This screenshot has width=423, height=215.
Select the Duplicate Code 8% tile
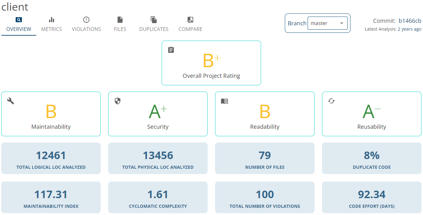click(372, 158)
